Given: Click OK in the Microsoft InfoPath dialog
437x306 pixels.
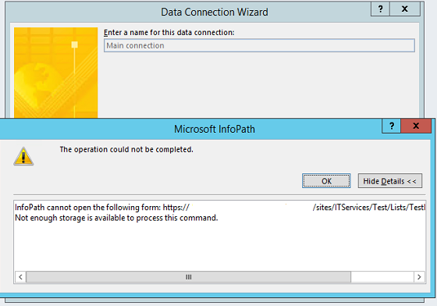Looking at the screenshot, I should point(326,181).
